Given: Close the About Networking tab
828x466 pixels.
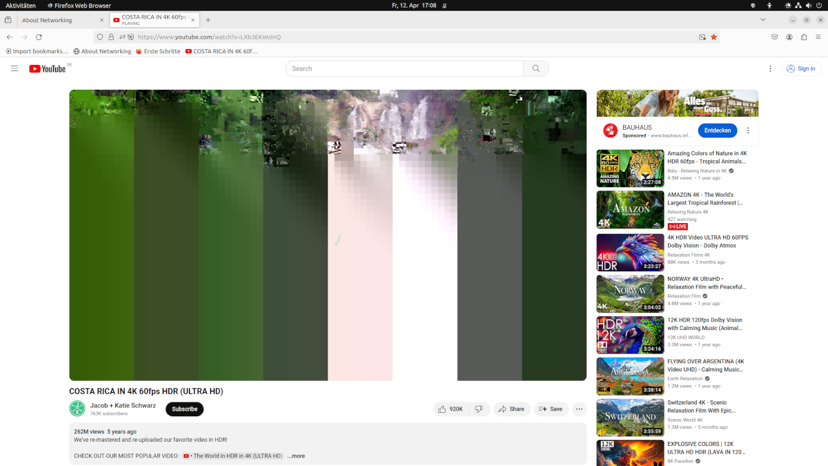Looking at the screenshot, I should [101, 20].
